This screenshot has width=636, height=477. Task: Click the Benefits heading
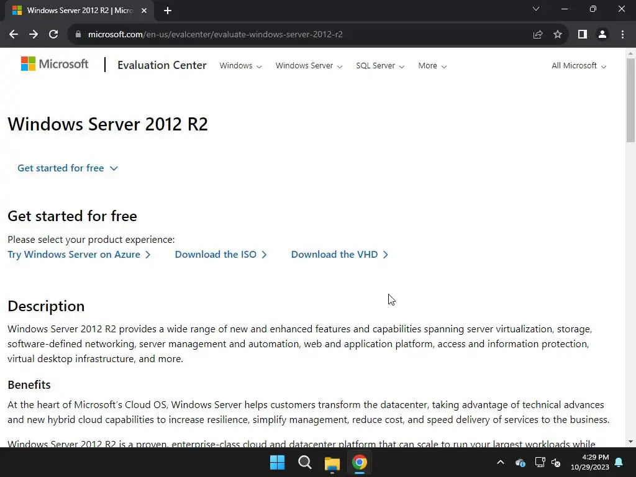click(29, 384)
